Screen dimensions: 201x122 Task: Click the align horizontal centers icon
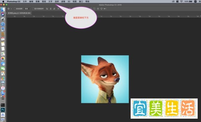coord(51,9)
